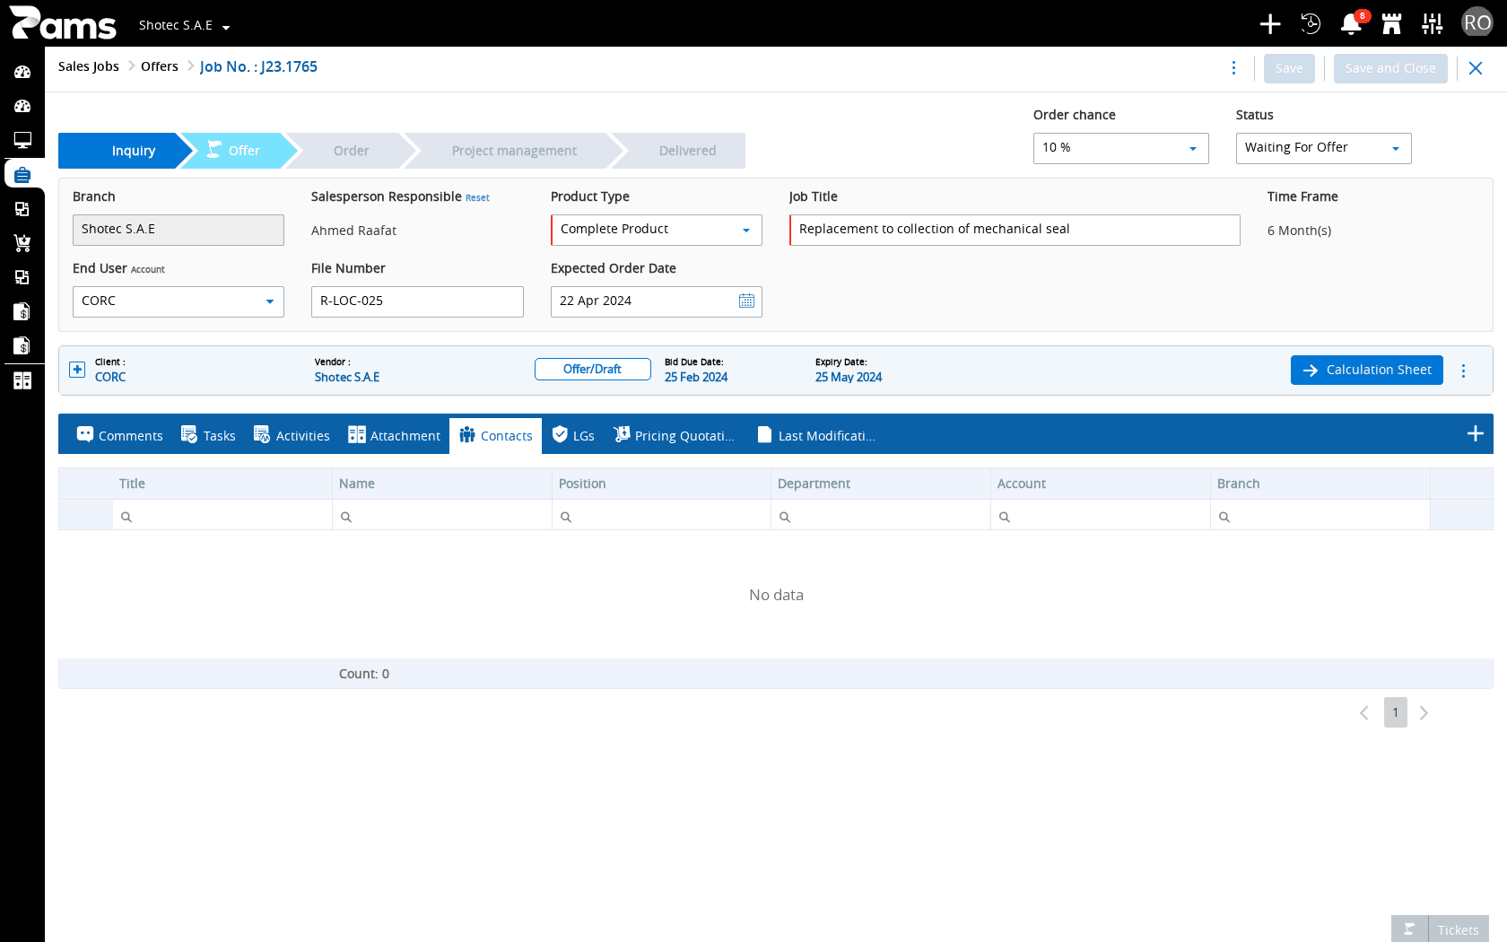
Task: Go to next page arrow
Action: 1424,713
